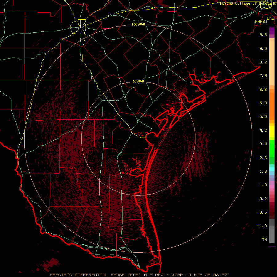Image resolution: width=277 pixels, height=277 pixels.
Task: Click the dark red band near -0.5
Action: [x=272, y=212]
